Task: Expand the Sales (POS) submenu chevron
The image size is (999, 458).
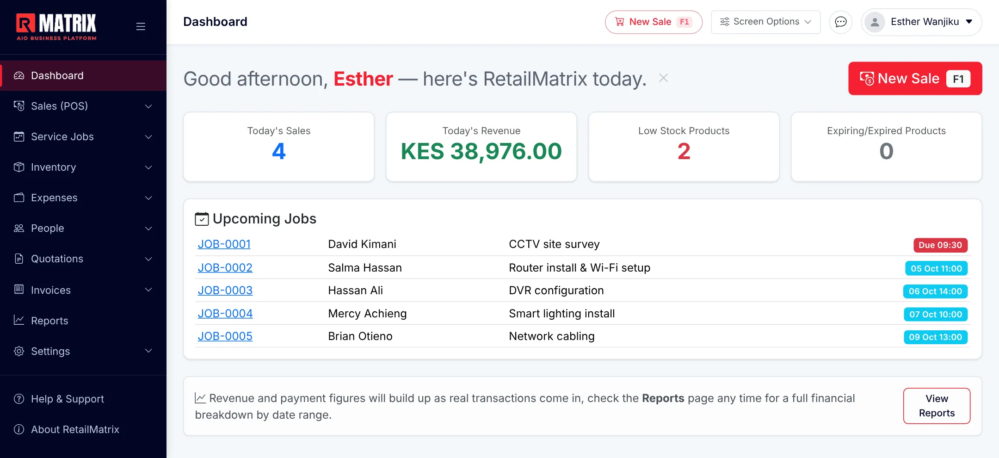Action: (148, 106)
